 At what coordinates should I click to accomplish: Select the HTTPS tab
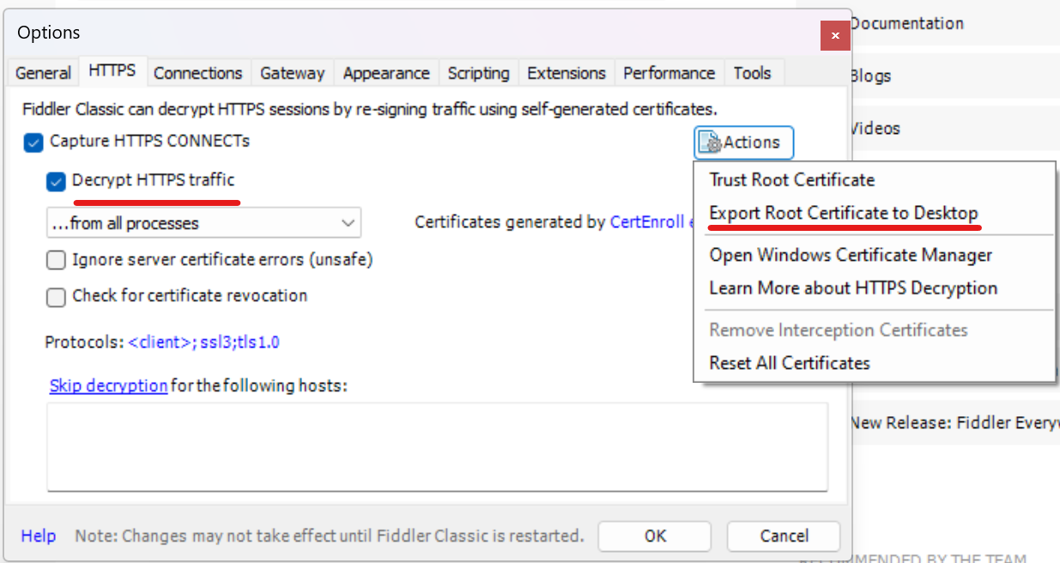tap(112, 71)
